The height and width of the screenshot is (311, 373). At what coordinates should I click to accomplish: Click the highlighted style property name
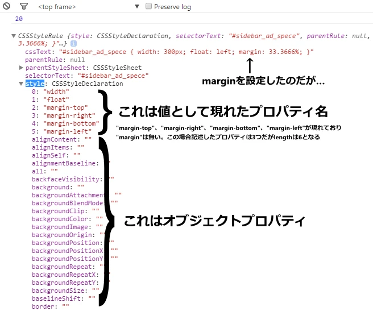point(35,84)
